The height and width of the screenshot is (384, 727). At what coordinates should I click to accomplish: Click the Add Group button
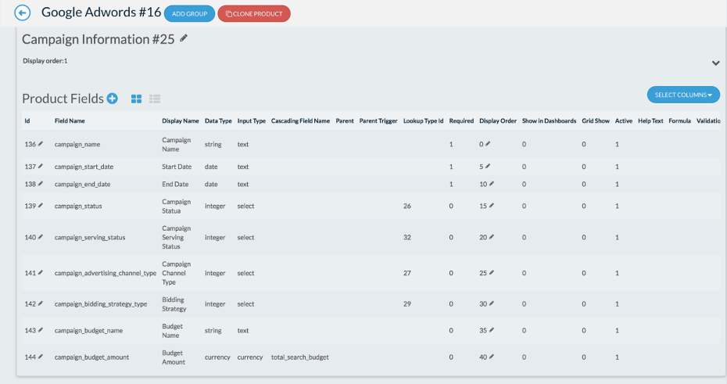(x=190, y=13)
